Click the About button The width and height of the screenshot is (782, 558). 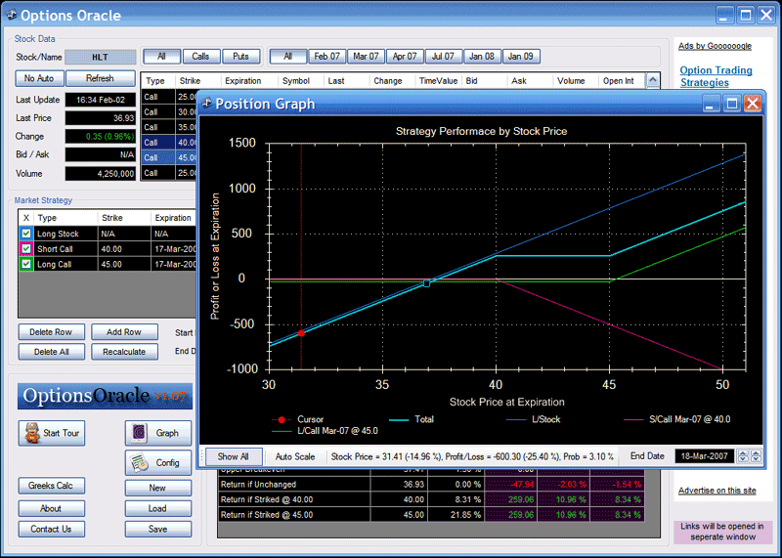coord(52,508)
